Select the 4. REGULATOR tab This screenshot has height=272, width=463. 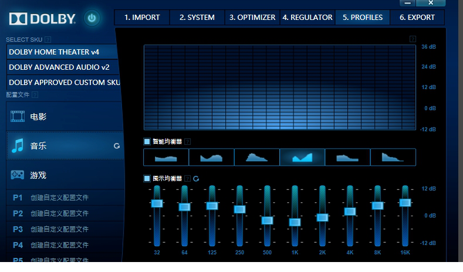[307, 18]
